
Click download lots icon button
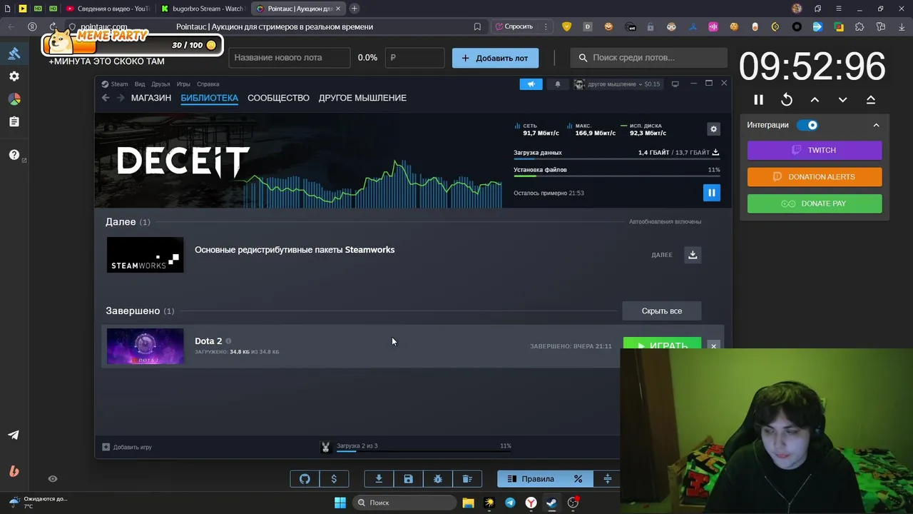coord(379,479)
